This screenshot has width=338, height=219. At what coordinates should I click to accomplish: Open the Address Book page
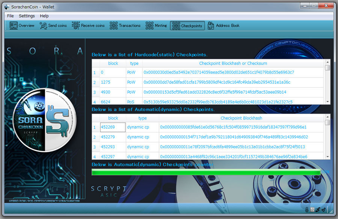coord(224,26)
